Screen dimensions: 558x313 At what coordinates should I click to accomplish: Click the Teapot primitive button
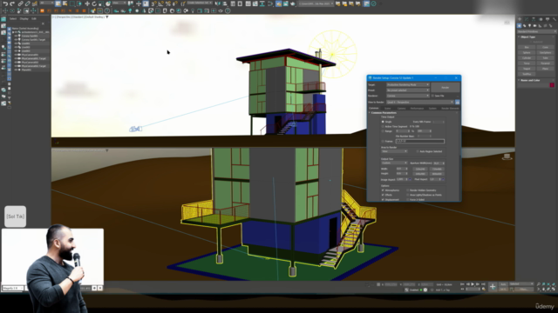[x=527, y=69]
